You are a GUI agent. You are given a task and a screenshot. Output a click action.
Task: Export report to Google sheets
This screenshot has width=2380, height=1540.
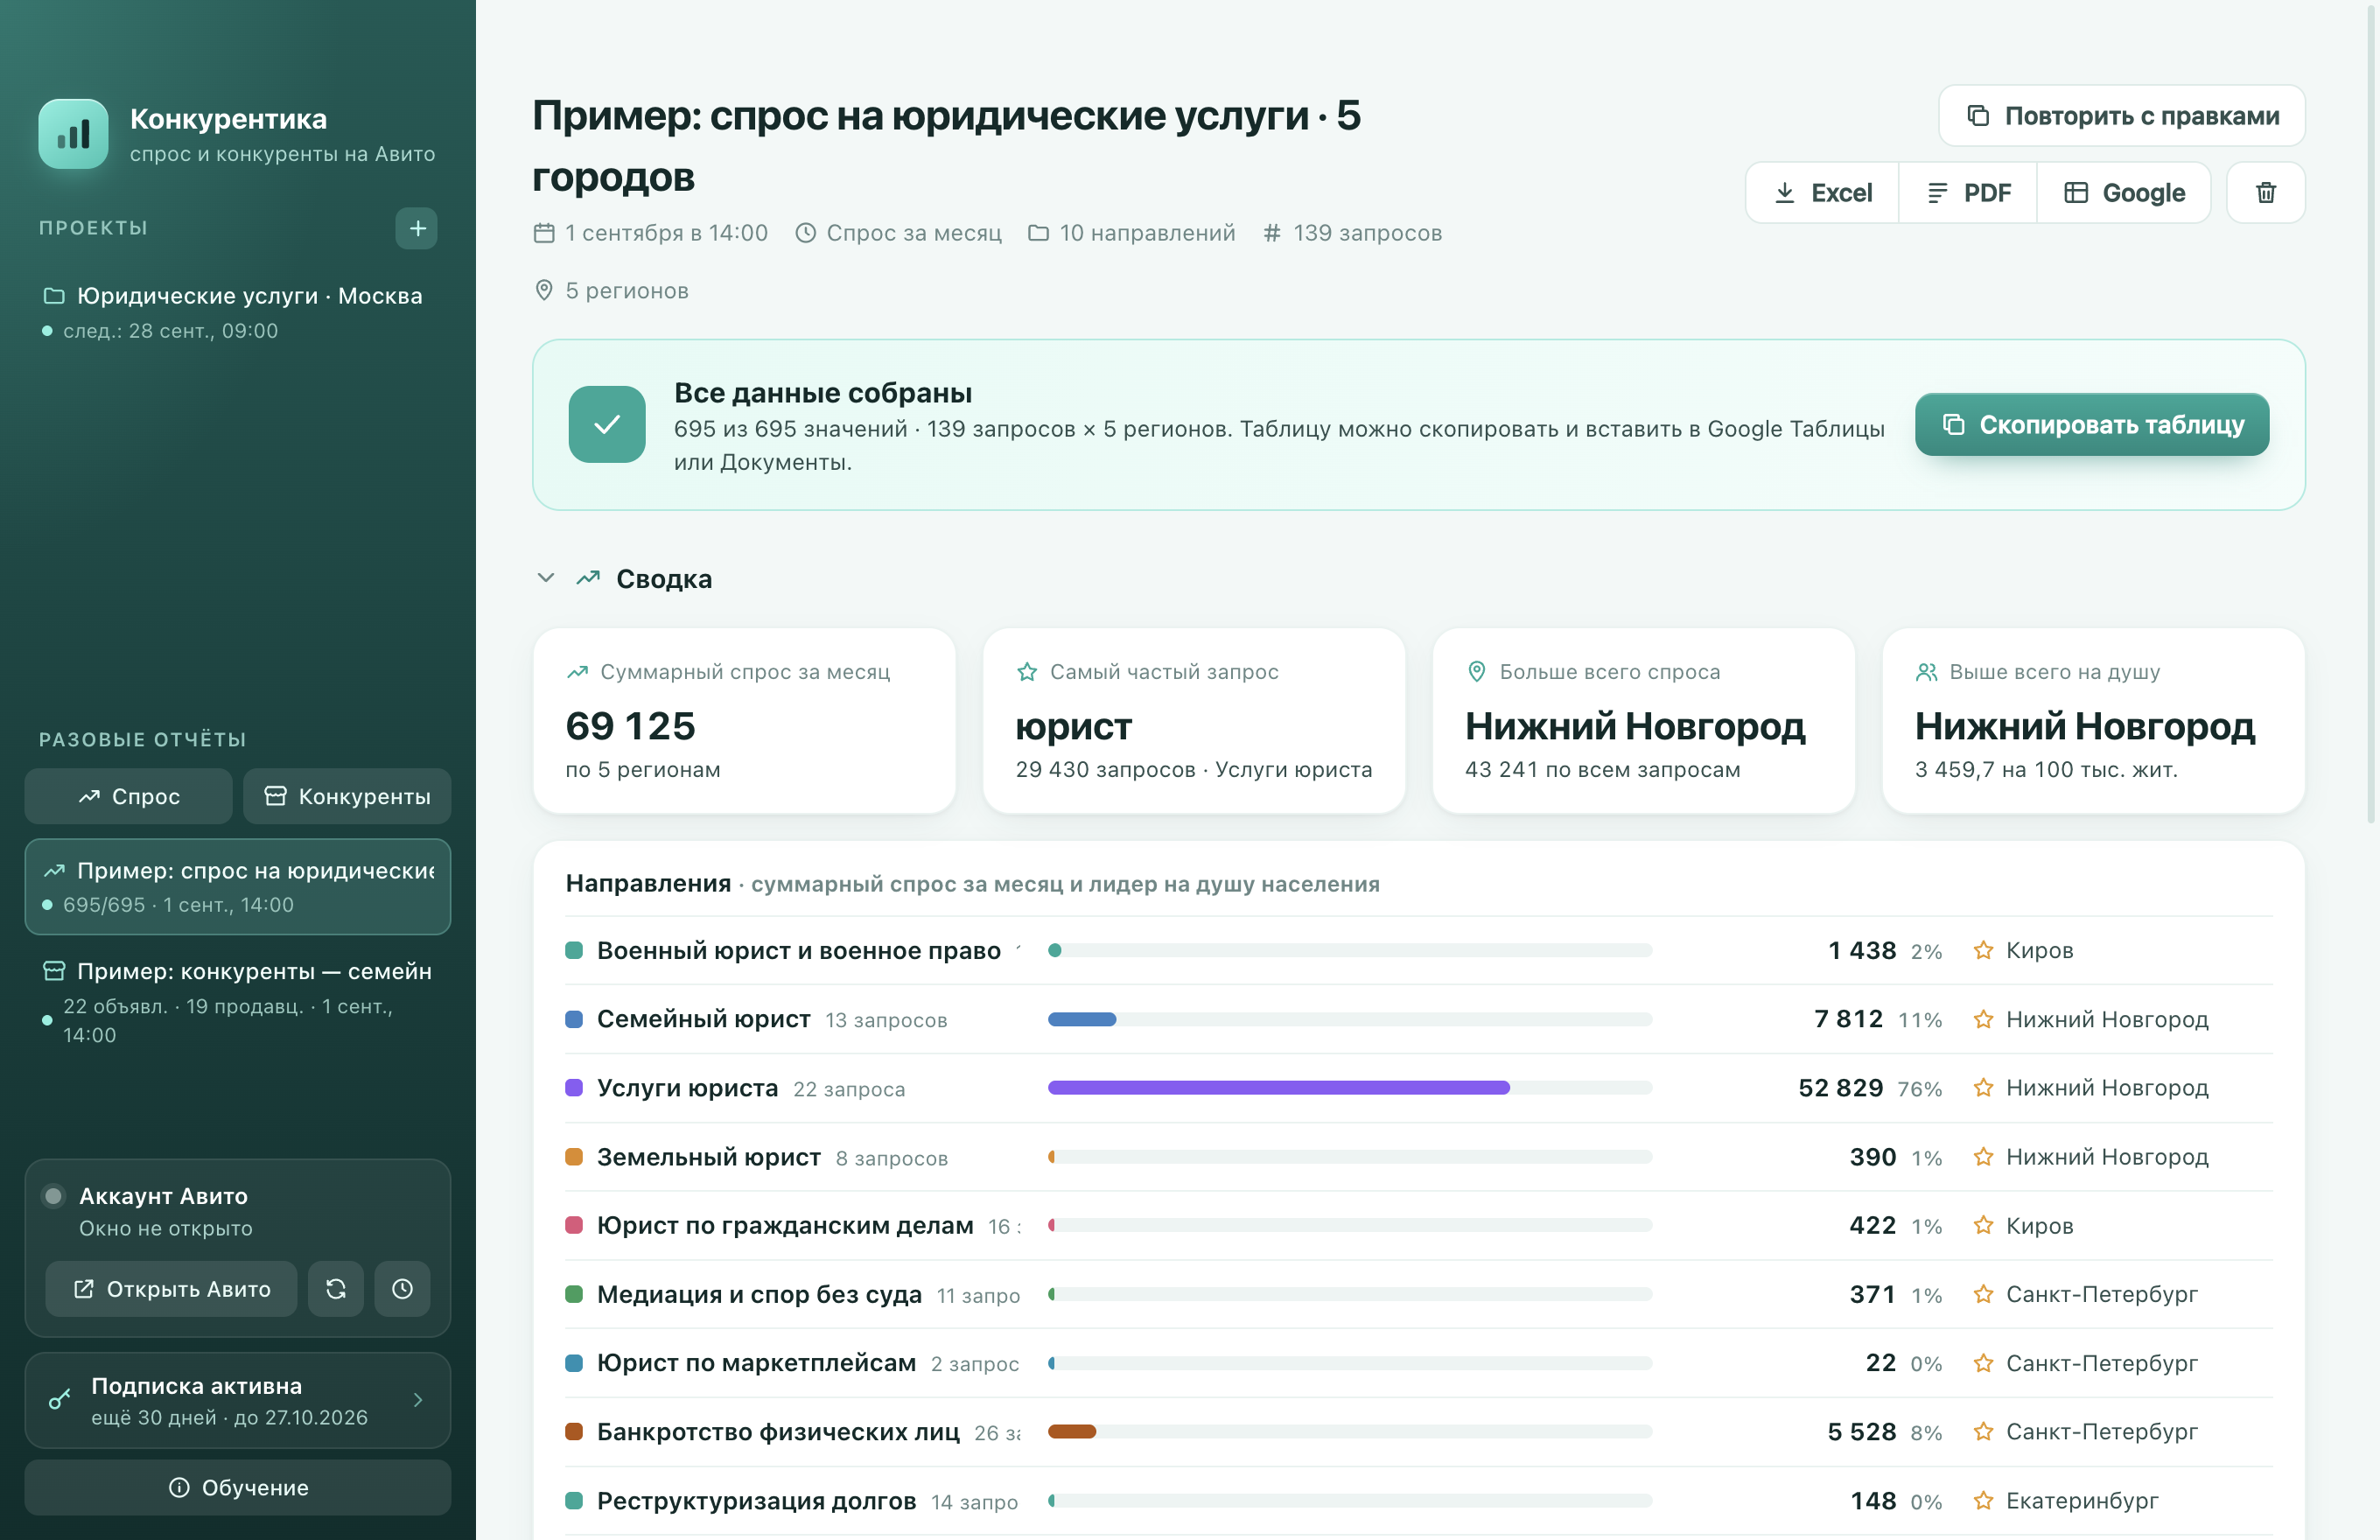pyautogui.click(x=2124, y=193)
